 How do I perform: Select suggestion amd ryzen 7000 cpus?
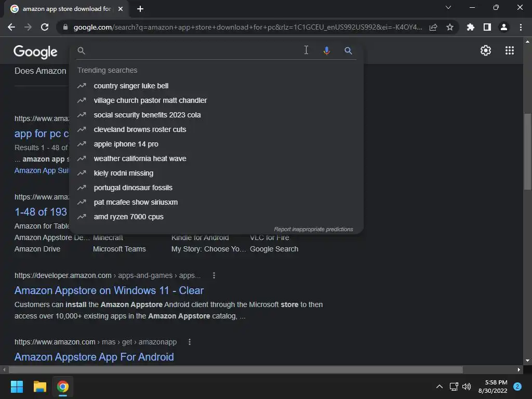[217, 217]
